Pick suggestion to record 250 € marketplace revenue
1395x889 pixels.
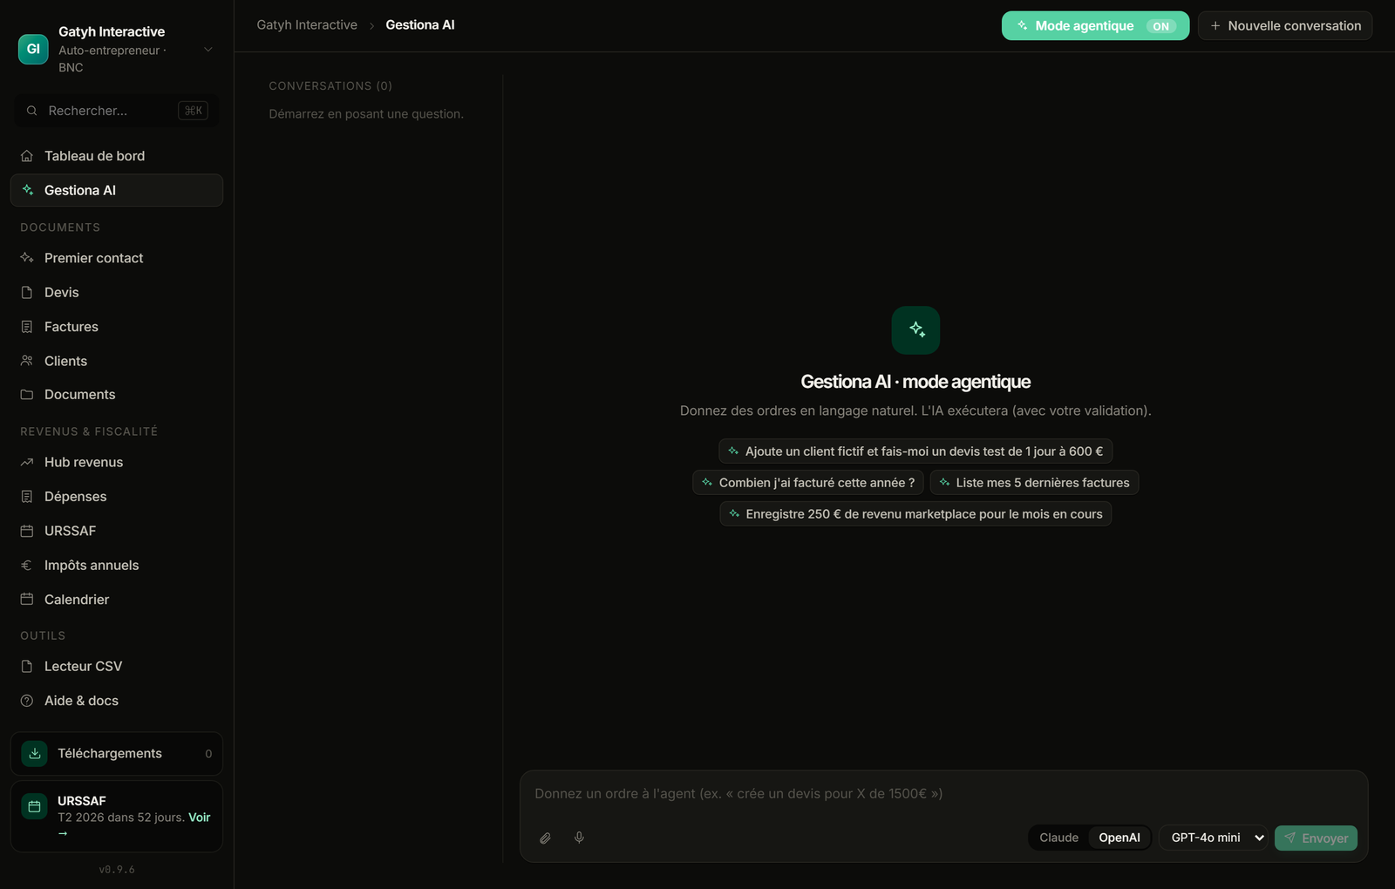coord(915,514)
